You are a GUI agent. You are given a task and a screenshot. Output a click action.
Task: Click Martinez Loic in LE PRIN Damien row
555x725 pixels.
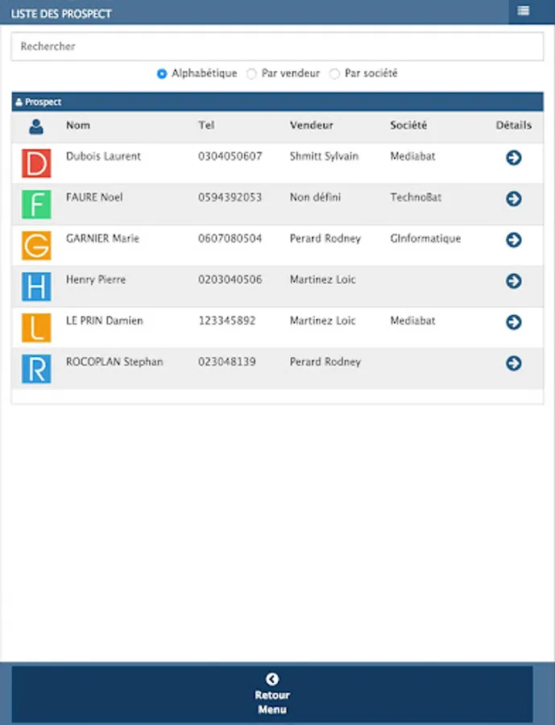[322, 321]
